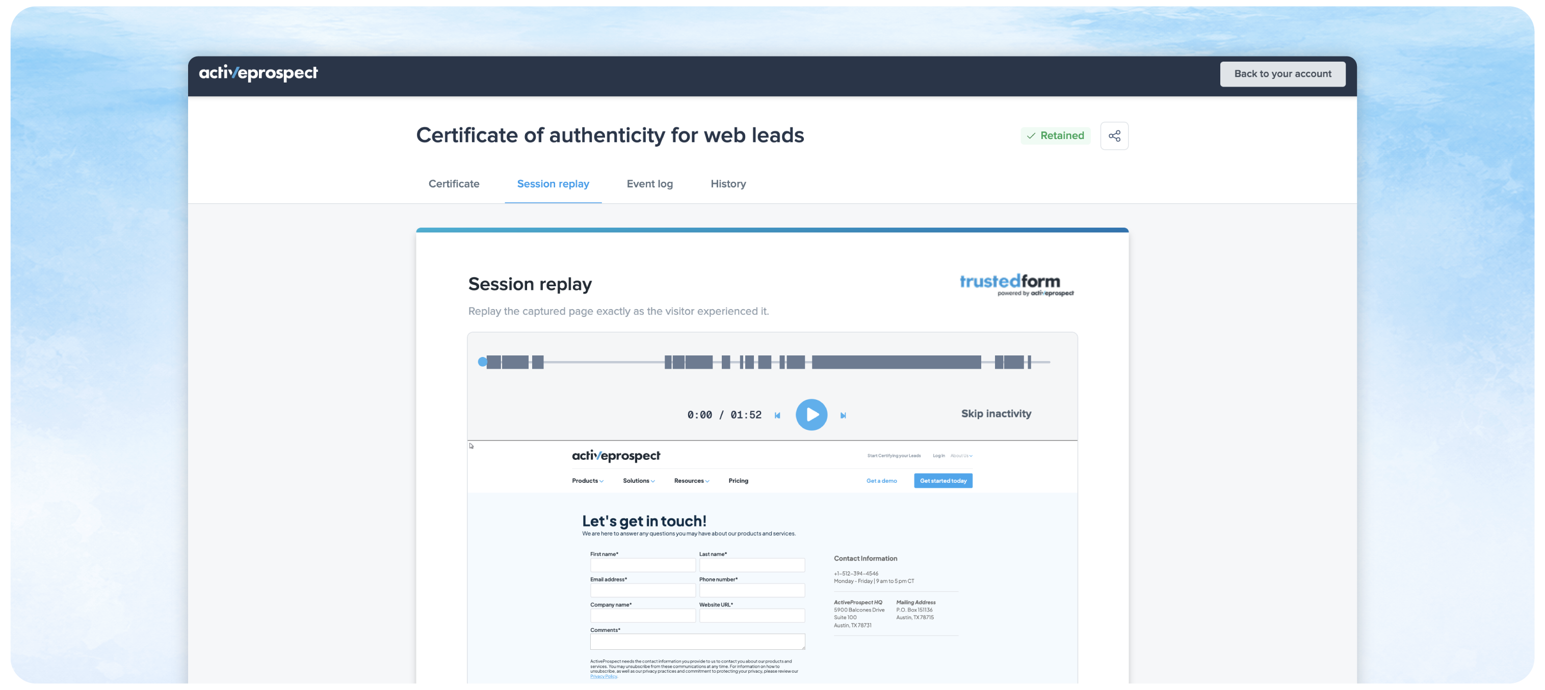This screenshot has width=1545, height=690.
Task: Click the Retained status badge
Action: (x=1055, y=135)
